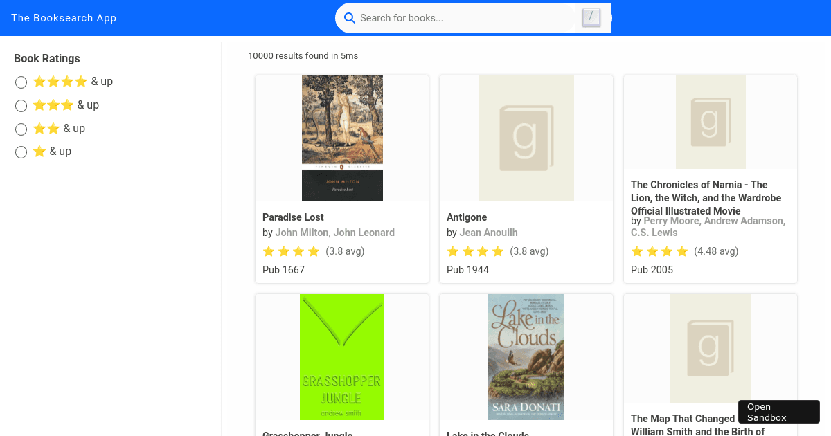Select the 2 stars & up rating option

pos(21,129)
